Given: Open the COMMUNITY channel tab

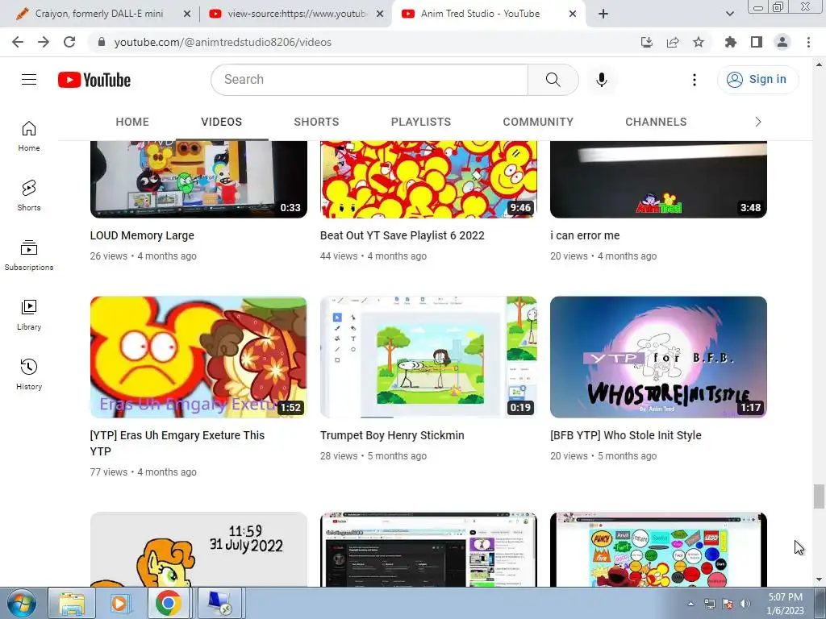Looking at the screenshot, I should click(x=538, y=123).
